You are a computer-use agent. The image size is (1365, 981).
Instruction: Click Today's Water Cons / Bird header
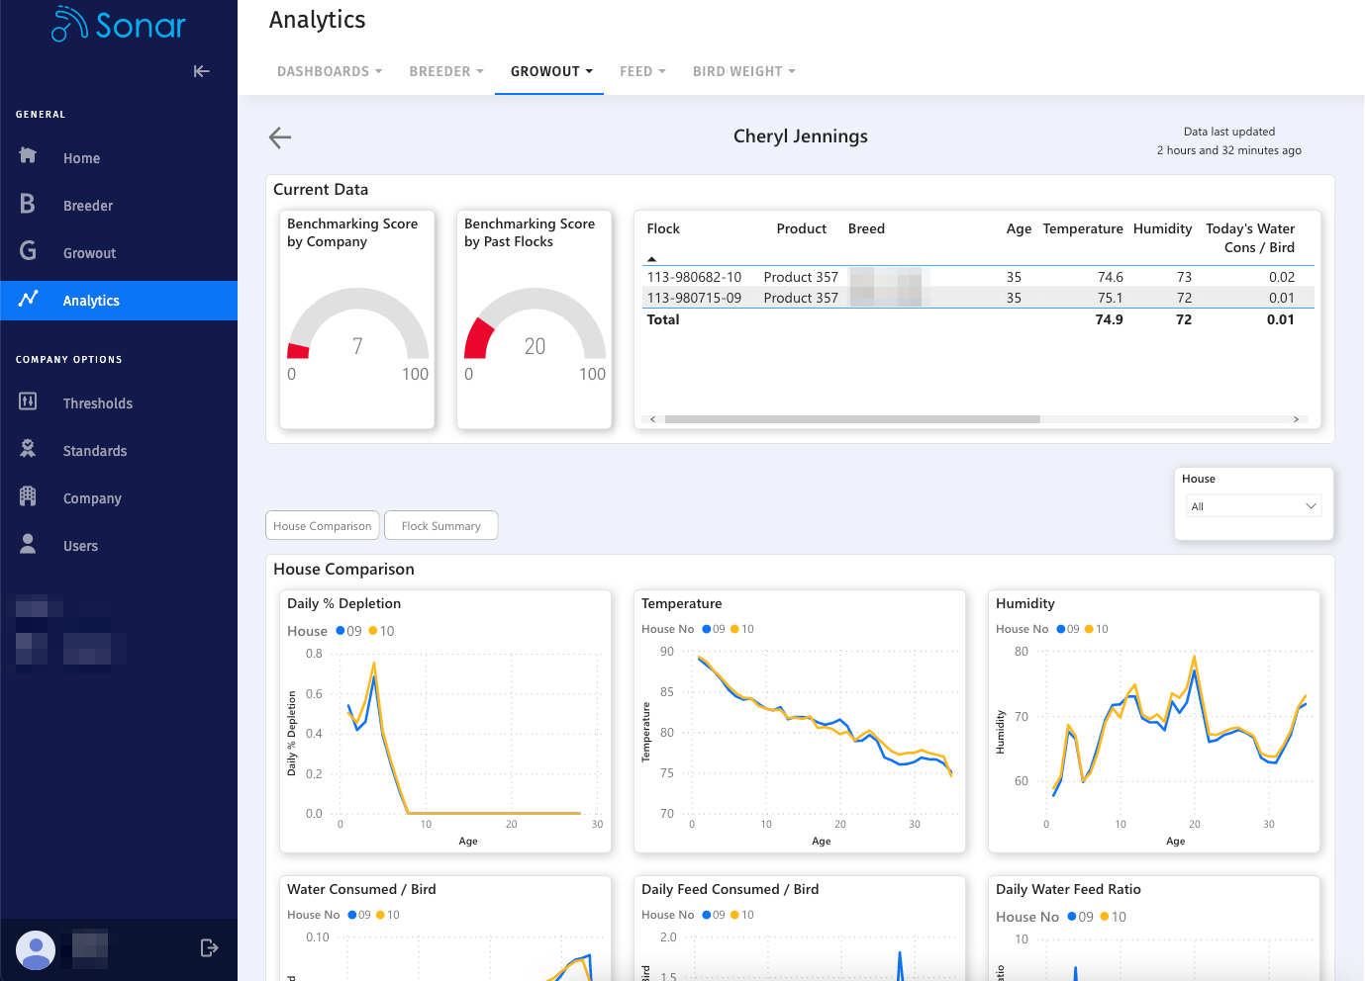[x=1250, y=238]
